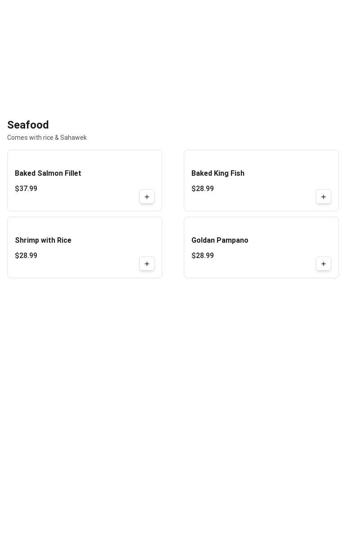Click the Goldan Pampano $28.99 price

[x=203, y=256]
